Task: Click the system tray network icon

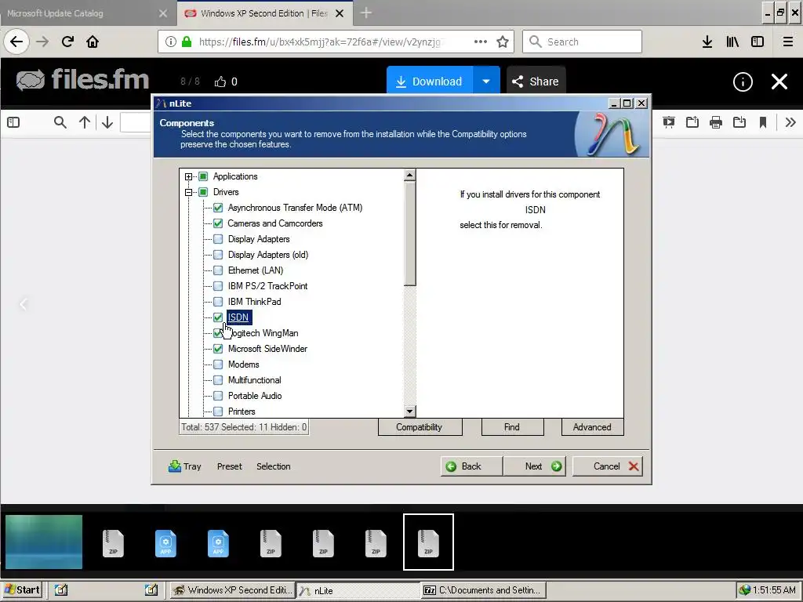Action: click(745, 590)
